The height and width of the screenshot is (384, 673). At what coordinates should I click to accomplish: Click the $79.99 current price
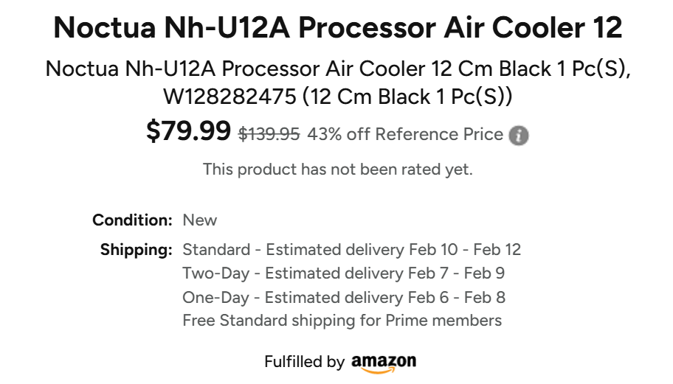point(189,131)
